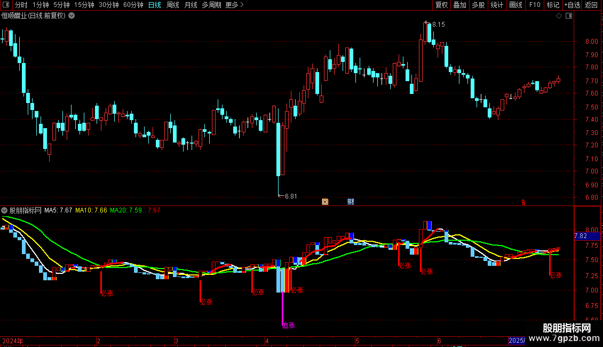Viewport: 603px width, 347px height.
Task: Click the highlighted 2025 date label
Action: [517, 341]
